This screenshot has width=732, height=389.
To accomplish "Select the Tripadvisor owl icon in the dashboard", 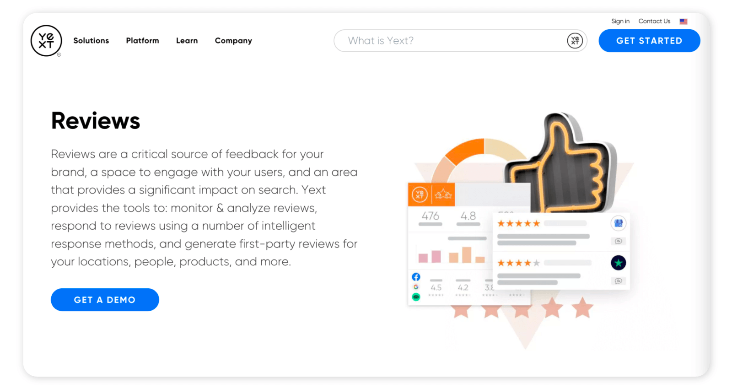I will (x=416, y=297).
